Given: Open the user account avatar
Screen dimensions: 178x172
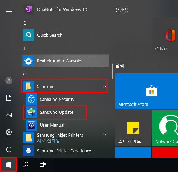Looking at the screenshot, I should tap(9, 81).
